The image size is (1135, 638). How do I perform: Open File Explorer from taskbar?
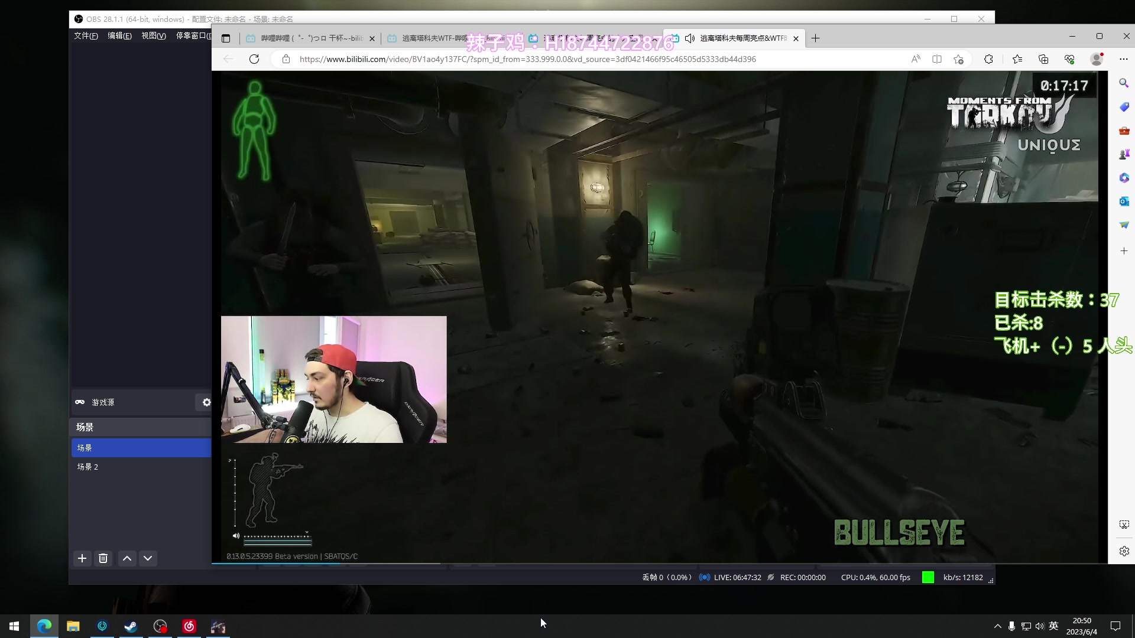tap(73, 626)
